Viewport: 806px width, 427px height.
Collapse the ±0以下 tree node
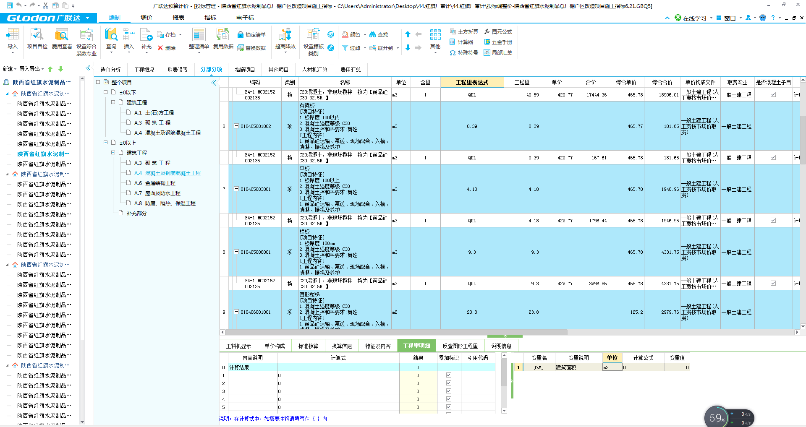pyautogui.click(x=105, y=92)
